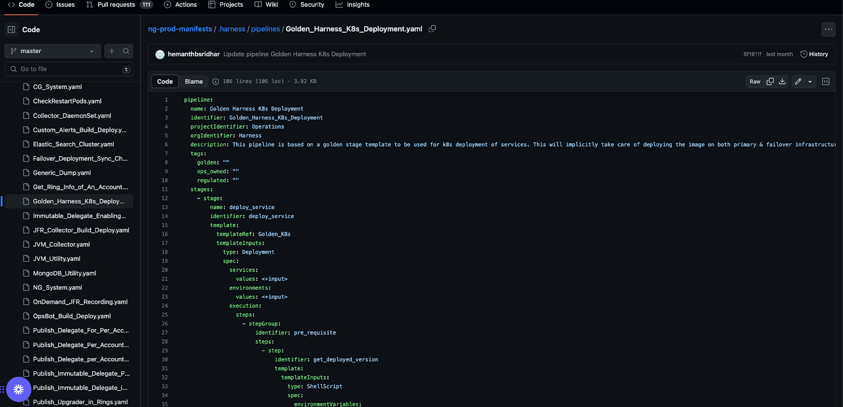The height and width of the screenshot is (407, 843).
Task: Edit this file with pencil icon
Action: point(798,82)
